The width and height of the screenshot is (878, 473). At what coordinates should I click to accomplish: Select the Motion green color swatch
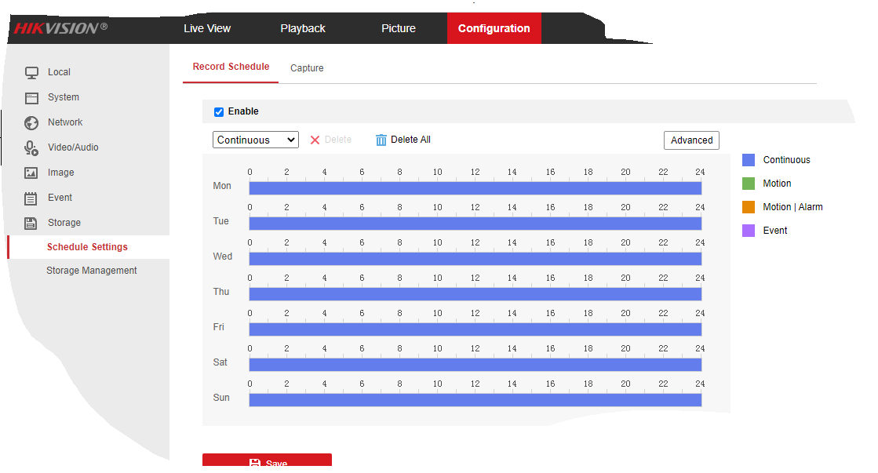[749, 184]
